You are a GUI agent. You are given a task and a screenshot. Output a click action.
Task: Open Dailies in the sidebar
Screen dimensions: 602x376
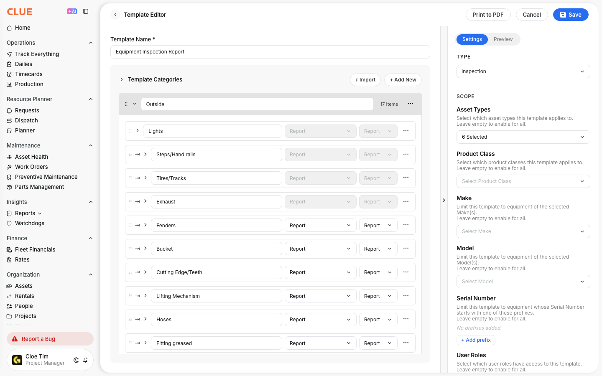point(23,64)
